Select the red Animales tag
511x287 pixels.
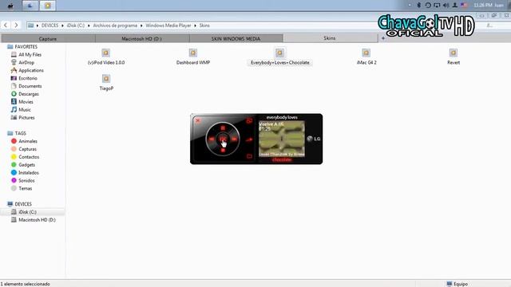coord(24,141)
